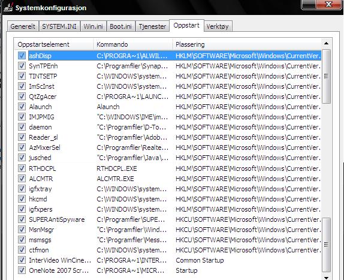Uncheck the ashDisp startup item
The width and height of the screenshot is (344, 280).
point(22,56)
